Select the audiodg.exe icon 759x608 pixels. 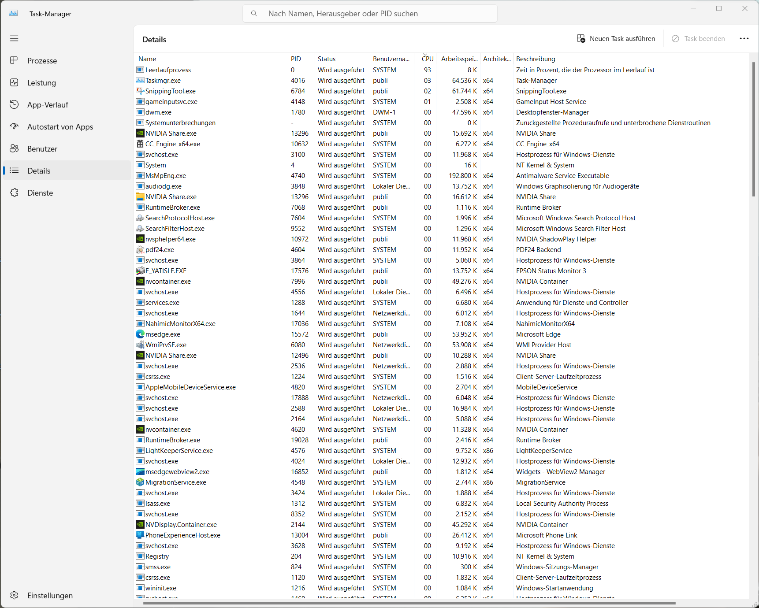(140, 186)
